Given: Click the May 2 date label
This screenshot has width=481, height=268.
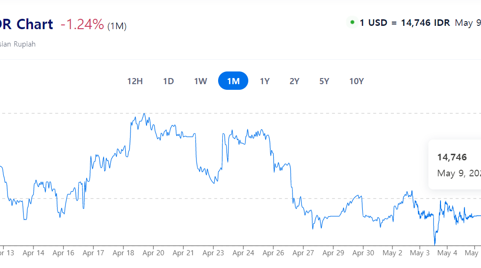Looking at the screenshot, I should [393, 253].
